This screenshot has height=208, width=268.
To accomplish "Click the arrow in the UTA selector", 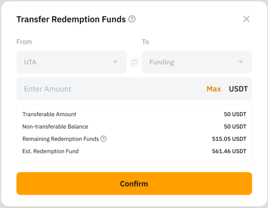I will tap(115, 62).
